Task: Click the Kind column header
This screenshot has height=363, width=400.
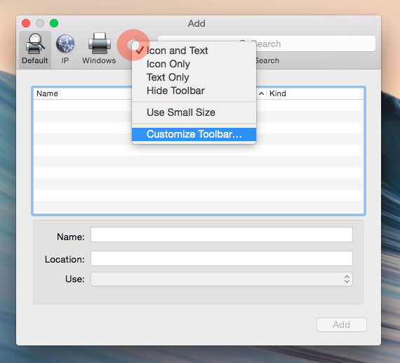Action: click(x=315, y=93)
